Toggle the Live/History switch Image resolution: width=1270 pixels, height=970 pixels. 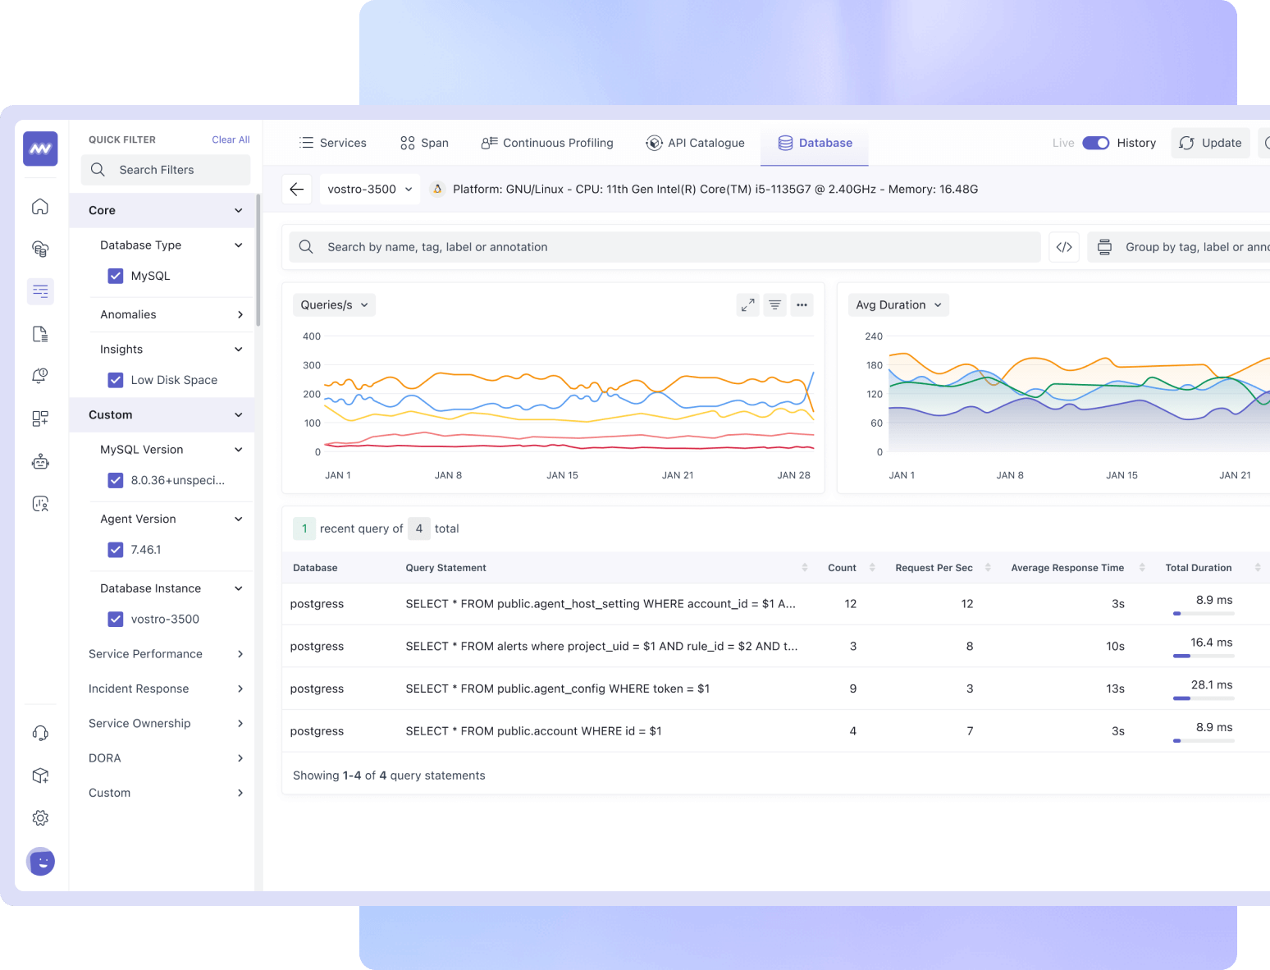[x=1095, y=143]
